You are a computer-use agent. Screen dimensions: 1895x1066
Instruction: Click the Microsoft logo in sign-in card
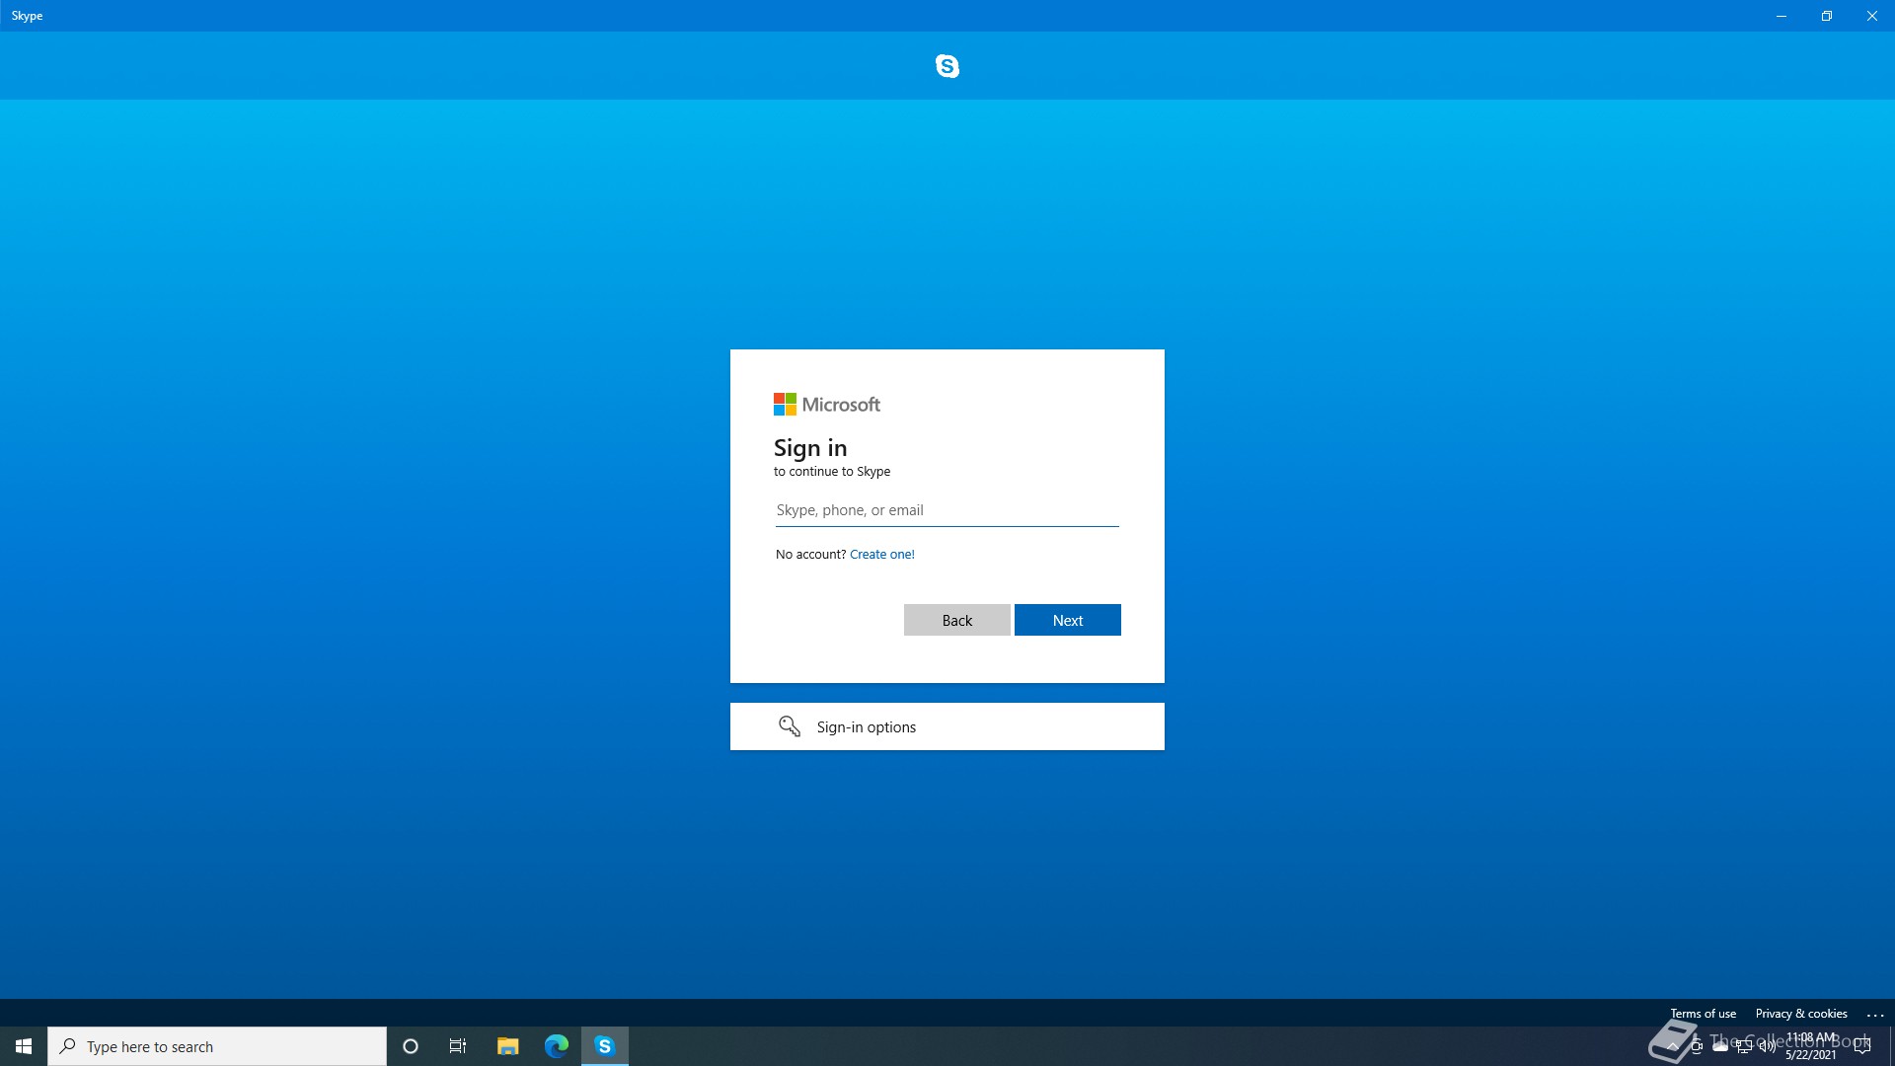827,405
